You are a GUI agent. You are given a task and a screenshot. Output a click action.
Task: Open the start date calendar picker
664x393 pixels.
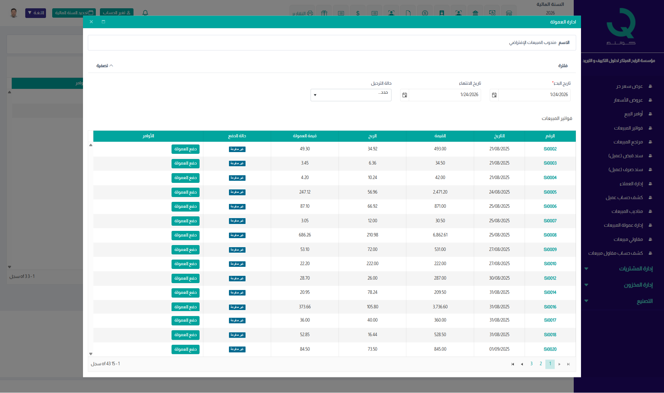pos(494,95)
